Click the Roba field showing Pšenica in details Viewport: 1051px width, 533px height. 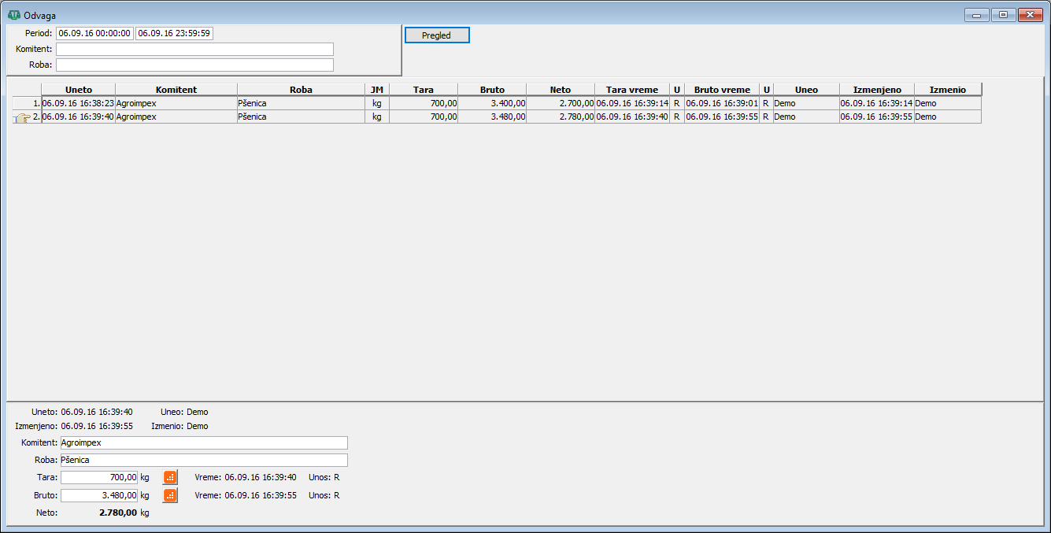coord(204,460)
